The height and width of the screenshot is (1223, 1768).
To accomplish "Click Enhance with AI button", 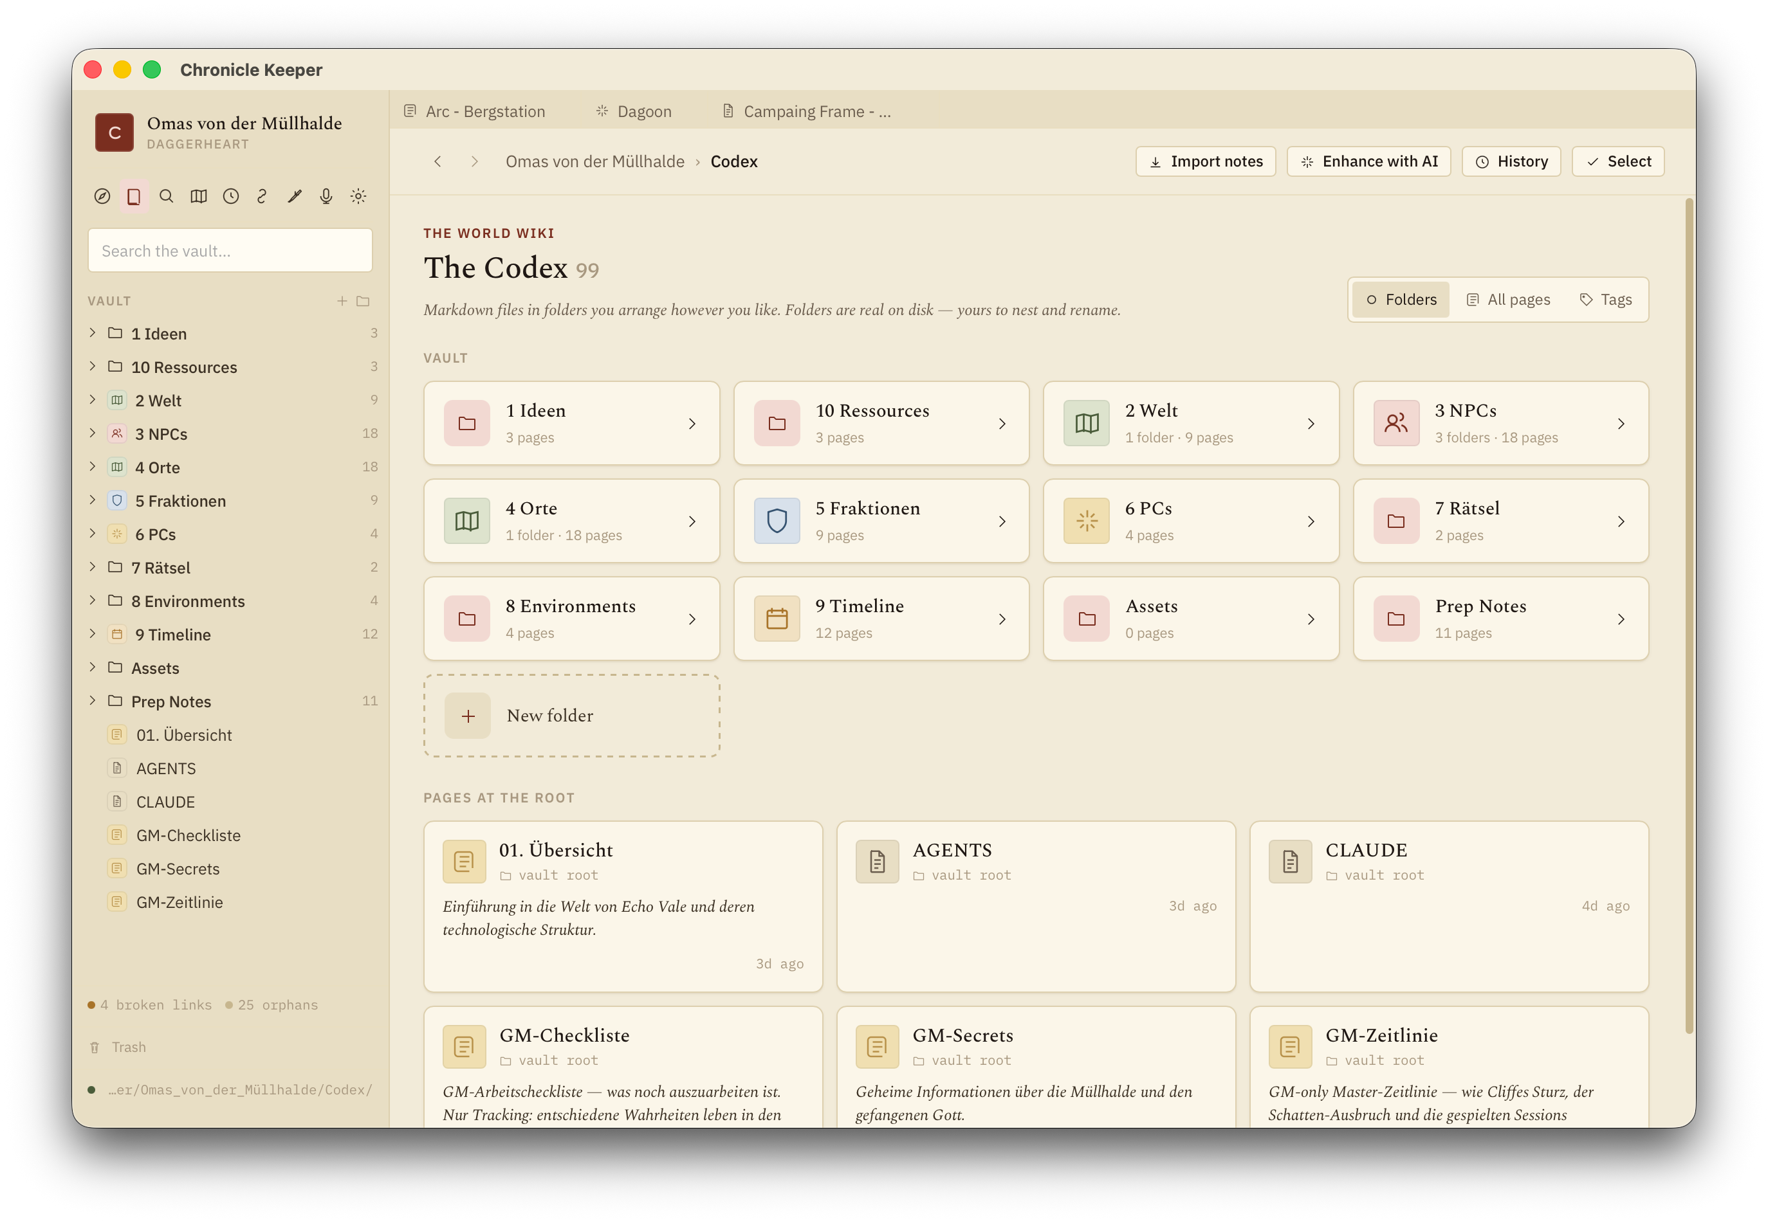I will 1368,161.
